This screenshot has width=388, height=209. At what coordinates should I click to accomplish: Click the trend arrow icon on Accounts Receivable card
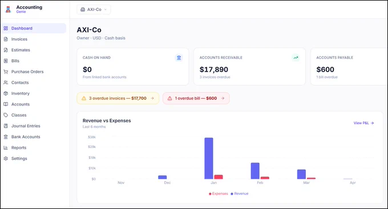tap(296, 58)
